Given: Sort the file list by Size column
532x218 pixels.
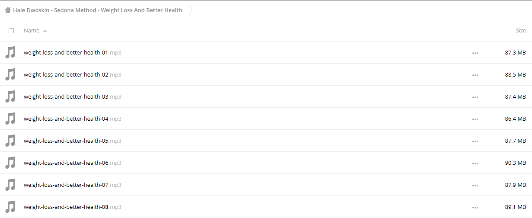Looking at the screenshot, I should pyautogui.click(x=521, y=31).
